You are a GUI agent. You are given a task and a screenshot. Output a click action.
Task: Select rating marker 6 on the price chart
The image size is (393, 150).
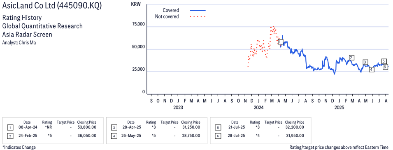coord(386,67)
